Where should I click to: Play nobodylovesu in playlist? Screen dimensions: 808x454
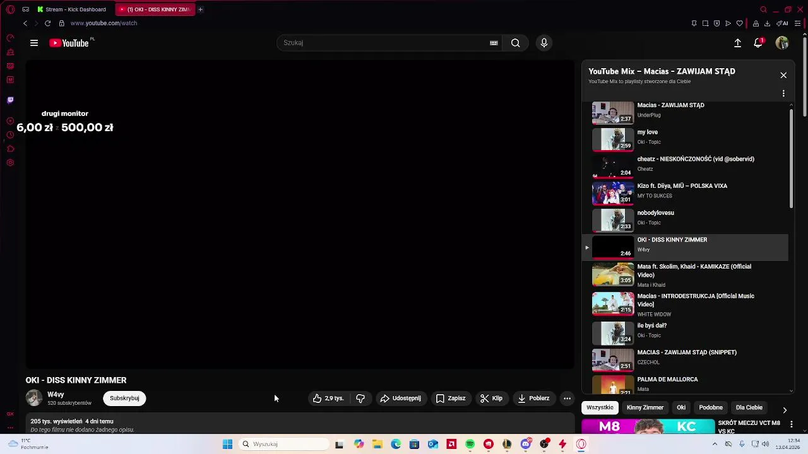point(685,220)
